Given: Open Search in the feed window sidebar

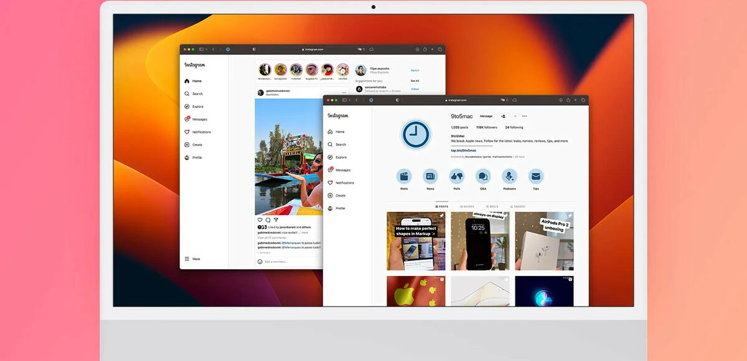Looking at the screenshot, I should point(194,94).
